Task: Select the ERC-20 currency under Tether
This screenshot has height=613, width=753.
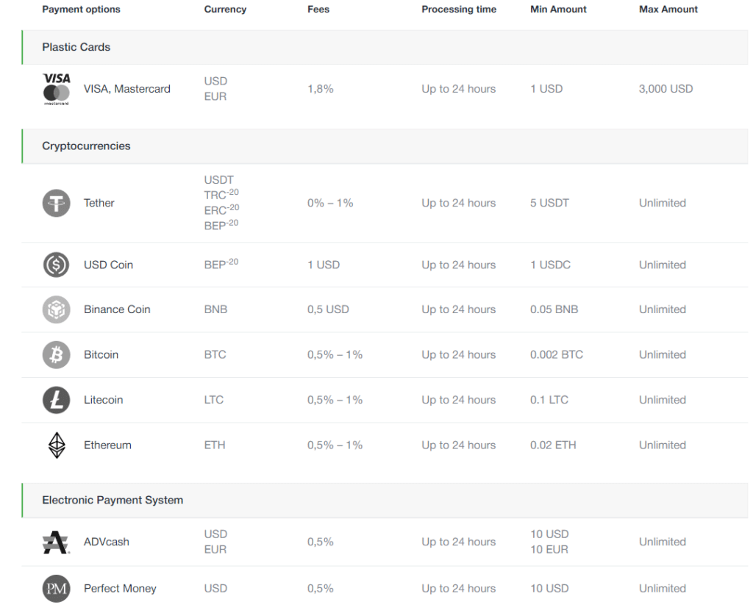Action: click(221, 209)
